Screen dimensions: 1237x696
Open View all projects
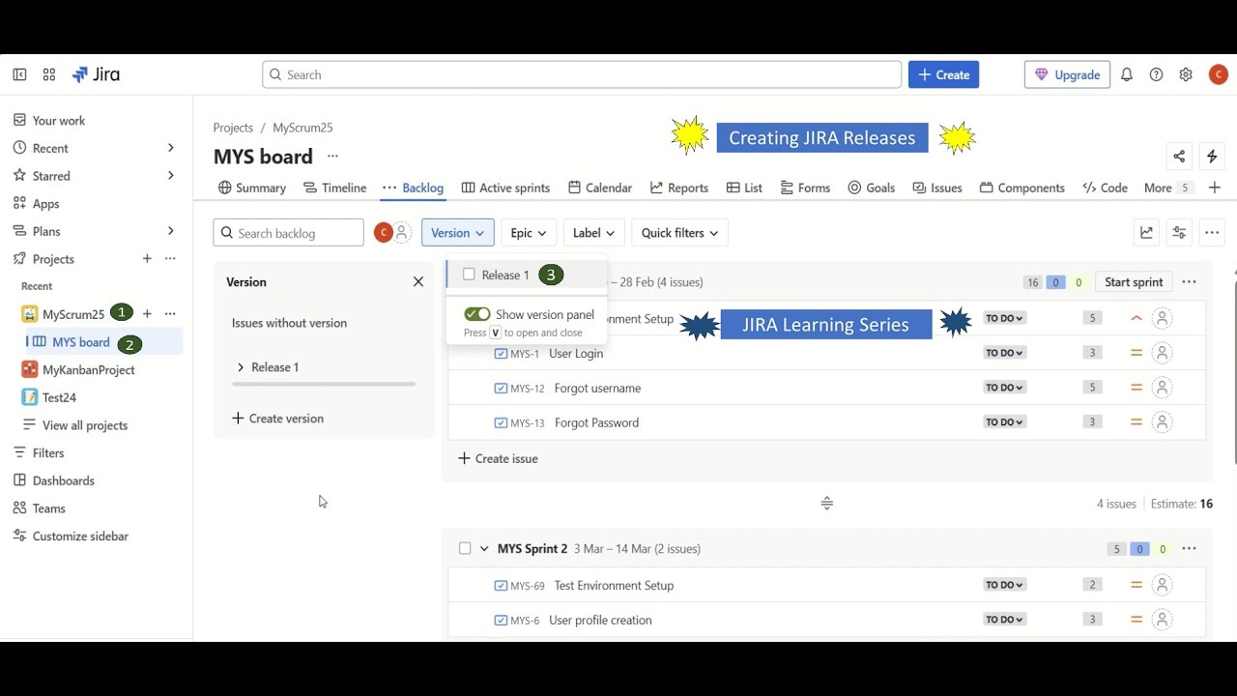pos(85,425)
